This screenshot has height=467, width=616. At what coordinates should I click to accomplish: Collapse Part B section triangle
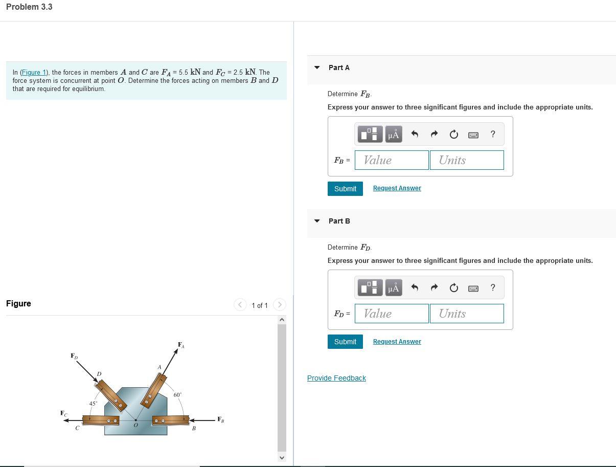point(317,221)
